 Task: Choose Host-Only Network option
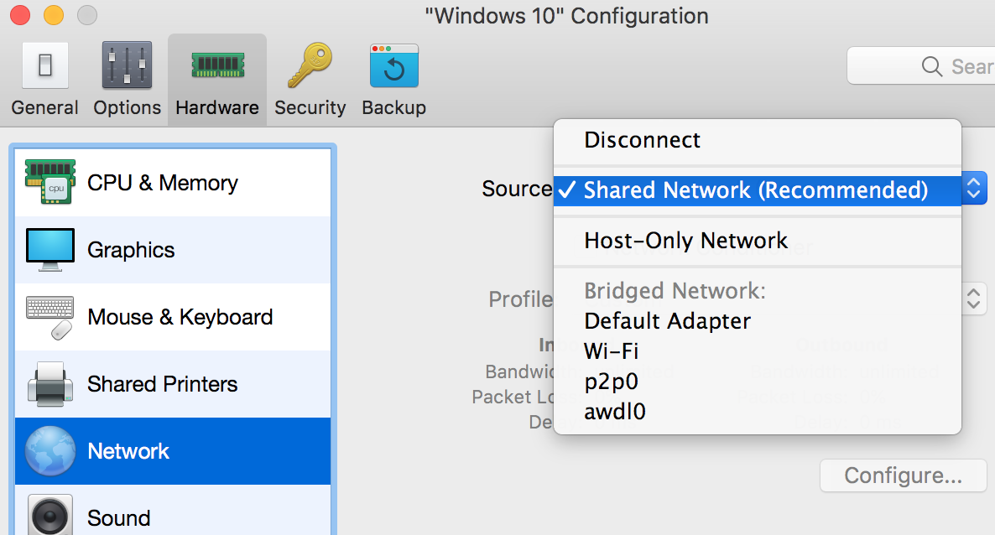coord(685,242)
